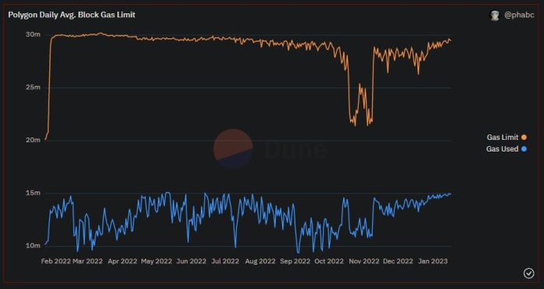Click the Sep 2022 x-axis label
The width and height of the screenshot is (544, 289).
295,262
